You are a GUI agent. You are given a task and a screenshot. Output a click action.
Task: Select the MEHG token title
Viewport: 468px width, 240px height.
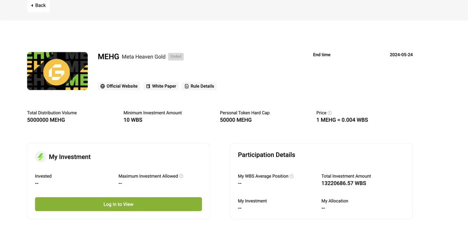tap(108, 57)
